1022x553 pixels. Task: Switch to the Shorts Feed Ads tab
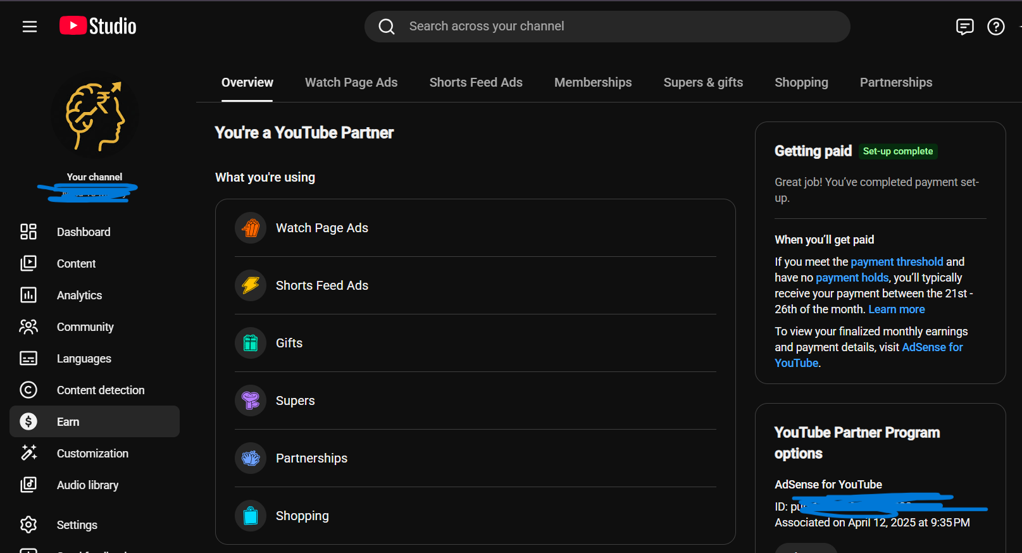point(476,82)
